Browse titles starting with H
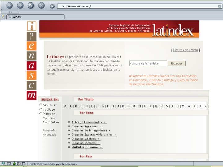Screen dimensions: 223x167 tap(108, 106)
